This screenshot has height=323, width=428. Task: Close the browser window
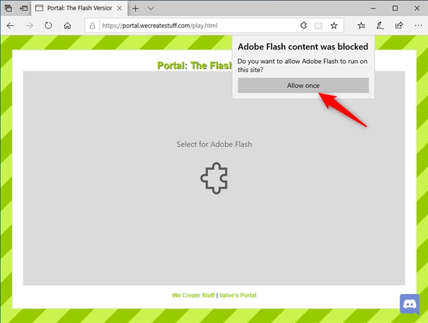(x=417, y=8)
